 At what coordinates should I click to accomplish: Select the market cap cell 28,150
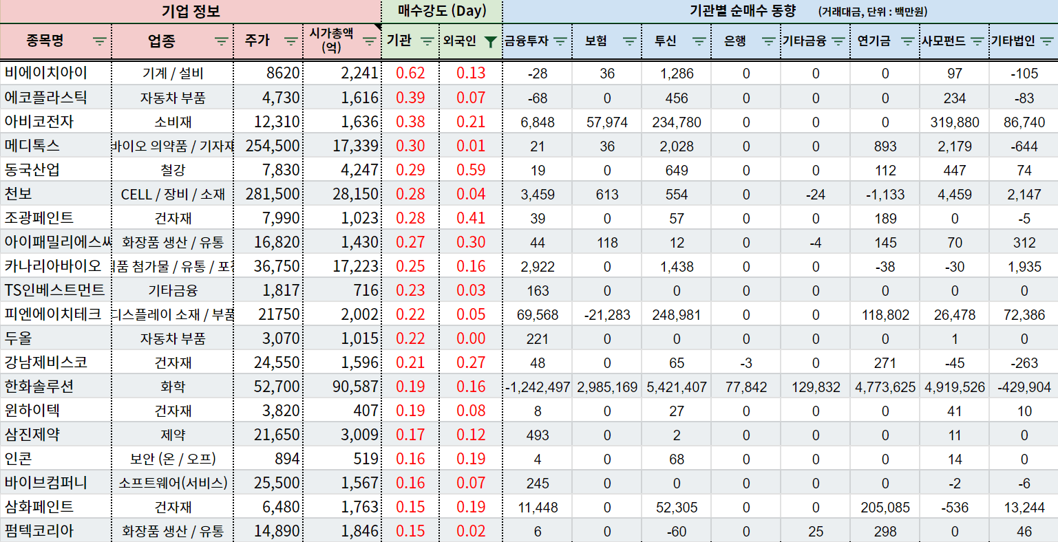coord(342,193)
